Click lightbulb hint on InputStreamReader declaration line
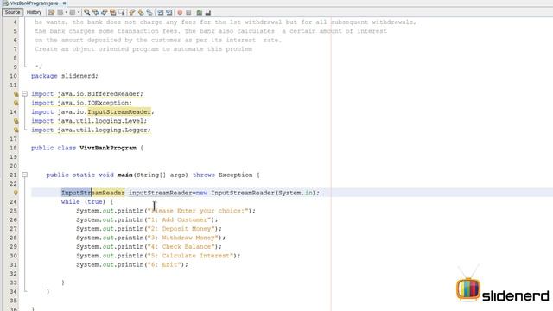 pos(16,193)
